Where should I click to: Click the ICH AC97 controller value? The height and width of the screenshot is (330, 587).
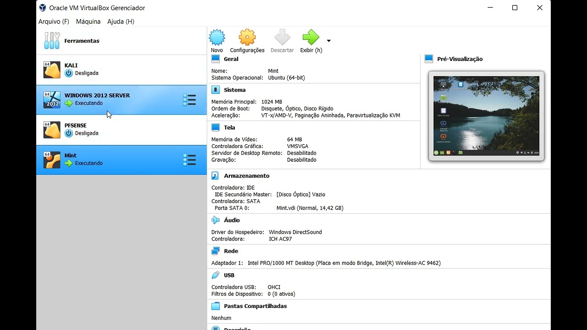click(x=280, y=239)
